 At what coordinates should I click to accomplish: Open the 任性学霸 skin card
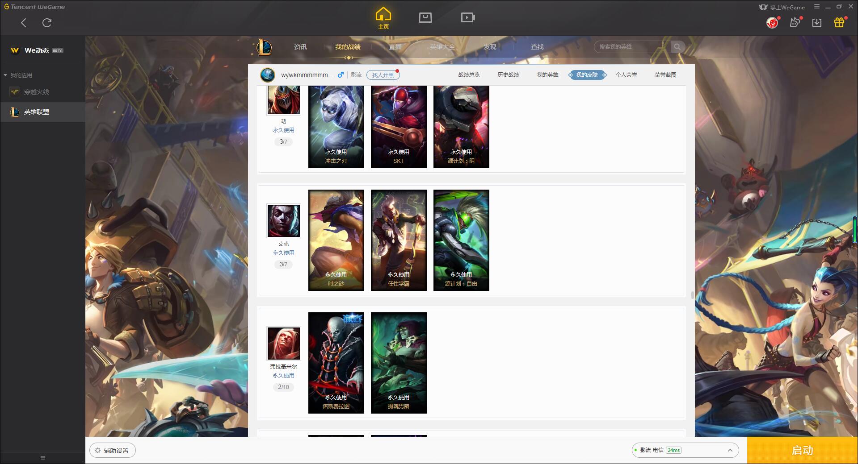399,240
